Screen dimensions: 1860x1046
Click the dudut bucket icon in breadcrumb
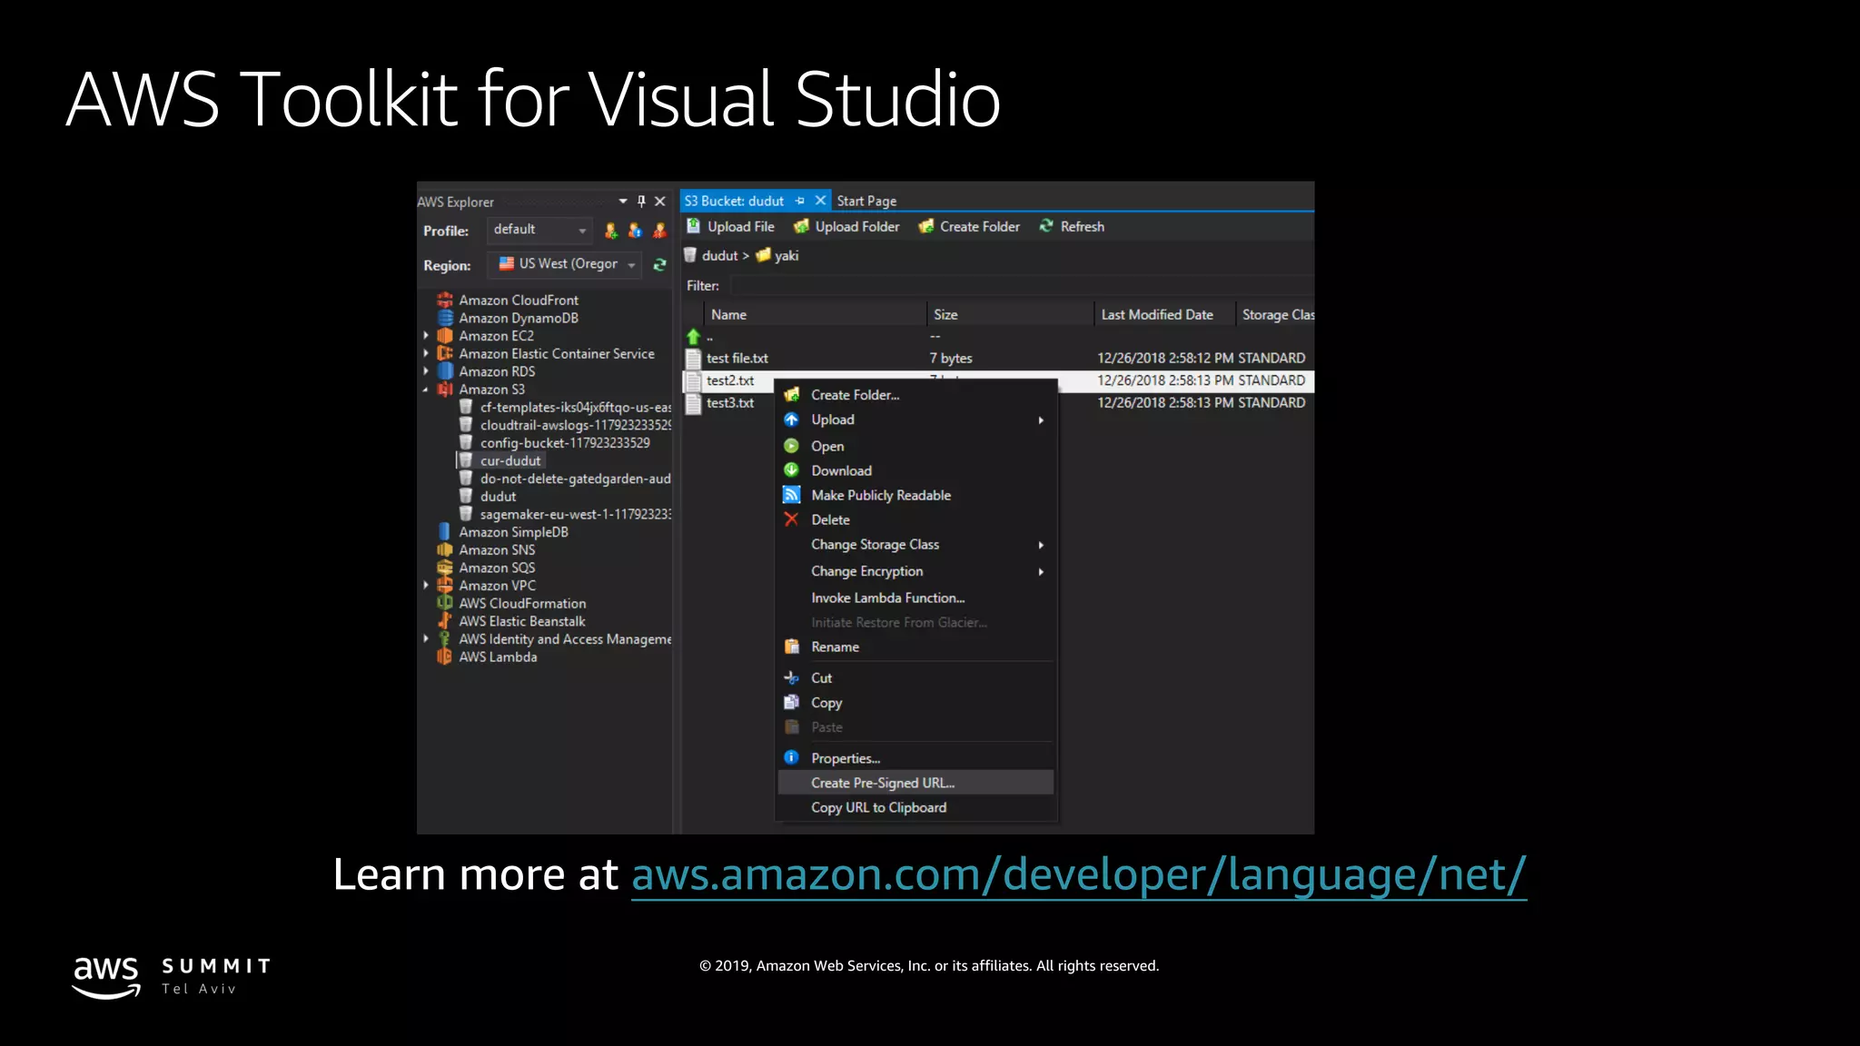tap(690, 255)
